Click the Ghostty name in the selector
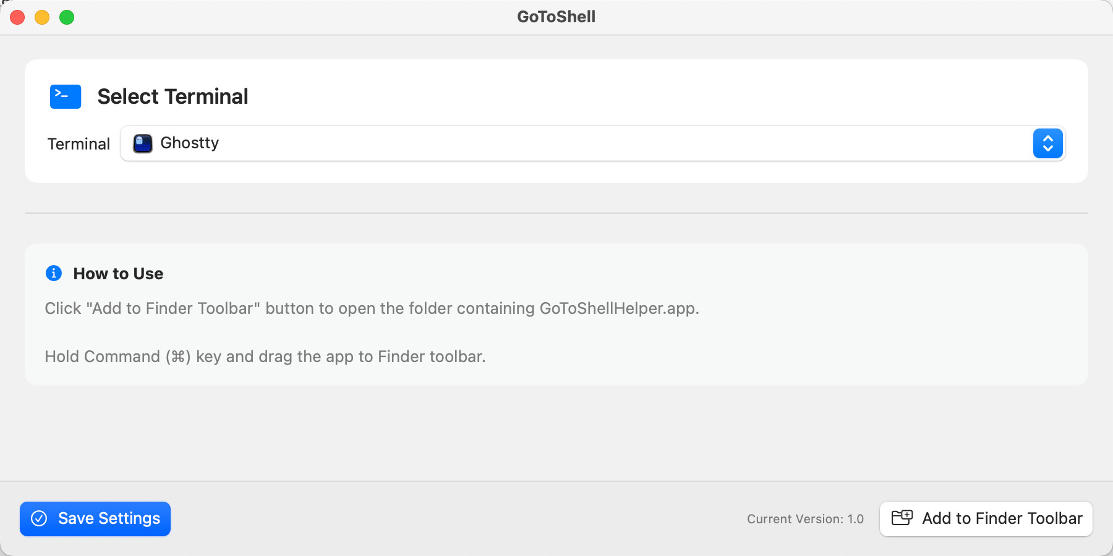The height and width of the screenshot is (556, 1113). point(189,143)
